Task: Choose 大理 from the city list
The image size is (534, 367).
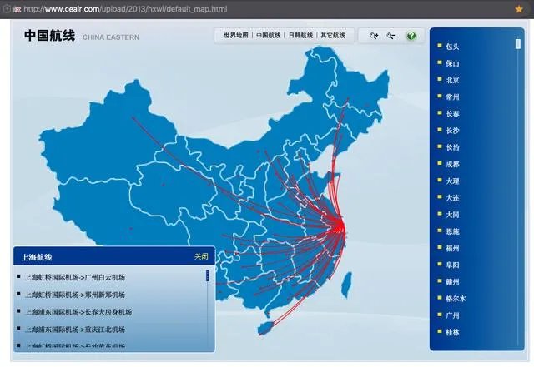Action: click(x=452, y=181)
